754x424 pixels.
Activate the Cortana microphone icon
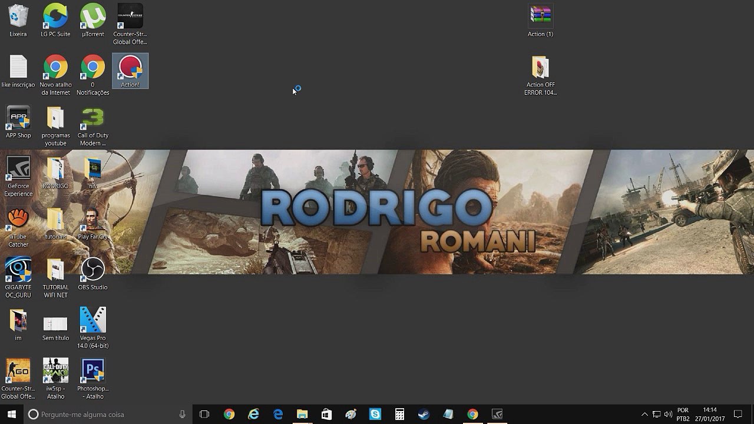182,414
